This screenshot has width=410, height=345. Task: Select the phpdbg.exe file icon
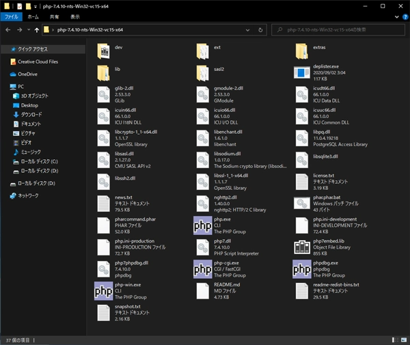[x=303, y=268]
